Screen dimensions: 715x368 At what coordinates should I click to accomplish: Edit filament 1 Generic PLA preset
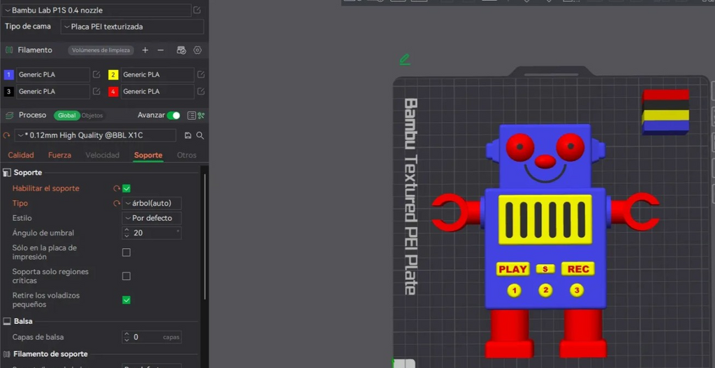pyautogui.click(x=96, y=75)
